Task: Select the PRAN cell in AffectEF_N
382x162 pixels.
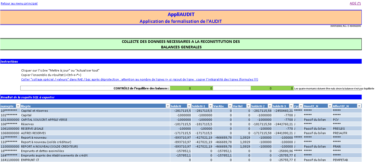Action: click(x=347, y=146)
